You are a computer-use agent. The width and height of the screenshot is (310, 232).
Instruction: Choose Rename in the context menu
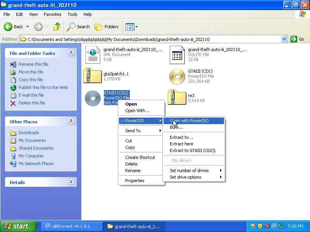141,171
